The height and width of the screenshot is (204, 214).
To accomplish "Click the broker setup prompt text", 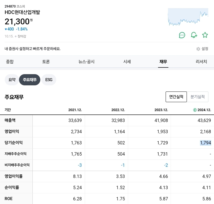I will pos(32,49).
